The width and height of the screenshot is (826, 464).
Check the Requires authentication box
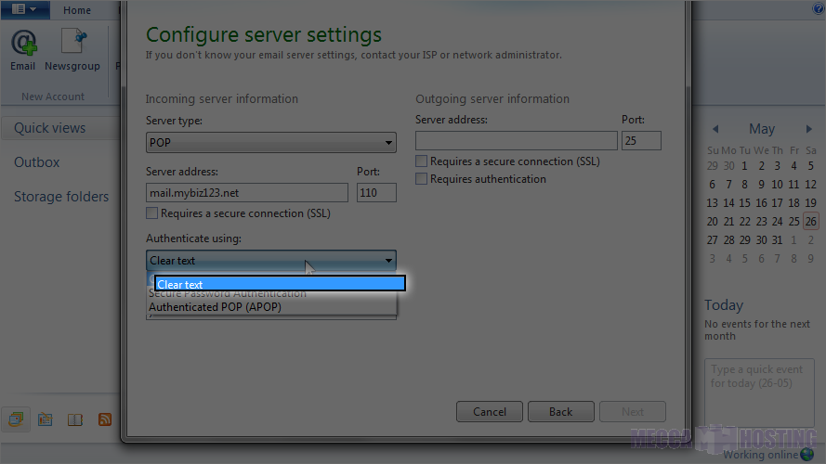422,179
